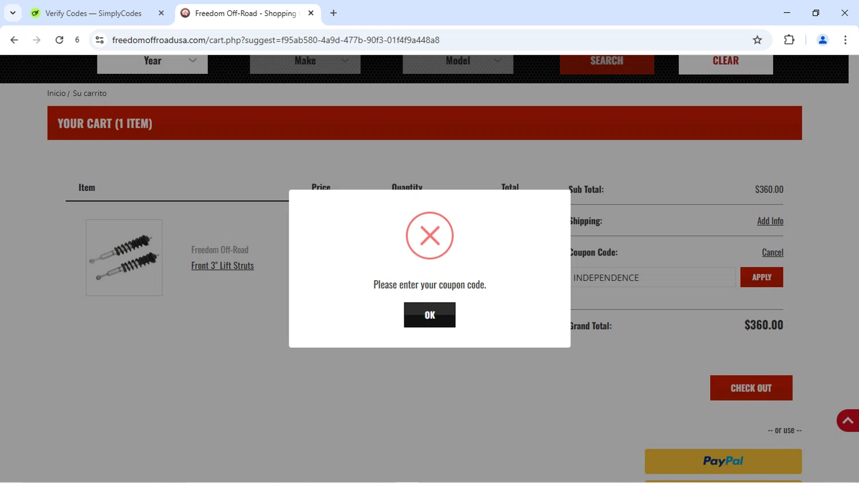Go to the Inicio breadcrumb link
859x483 pixels.
(56, 93)
